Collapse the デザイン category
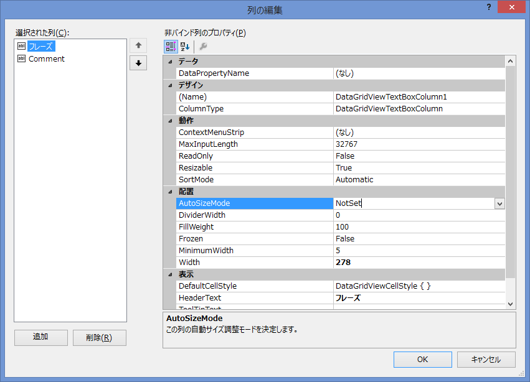 coord(171,85)
